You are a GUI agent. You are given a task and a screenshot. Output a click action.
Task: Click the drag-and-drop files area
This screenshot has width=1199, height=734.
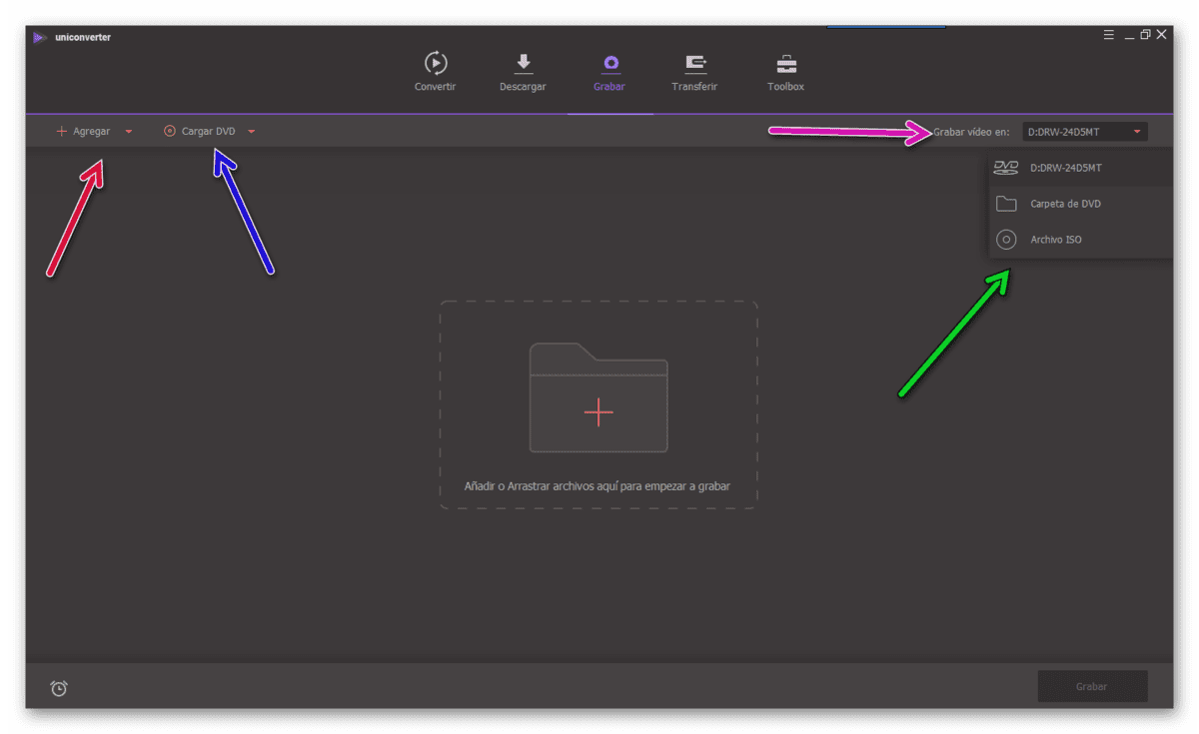[x=599, y=404]
